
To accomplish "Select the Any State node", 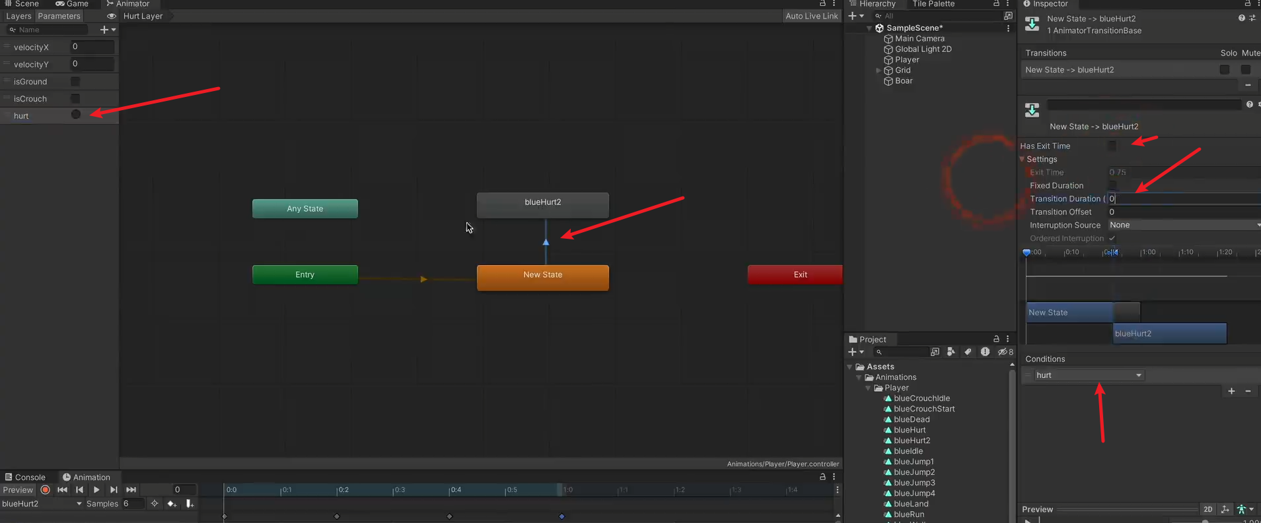I will pos(305,208).
